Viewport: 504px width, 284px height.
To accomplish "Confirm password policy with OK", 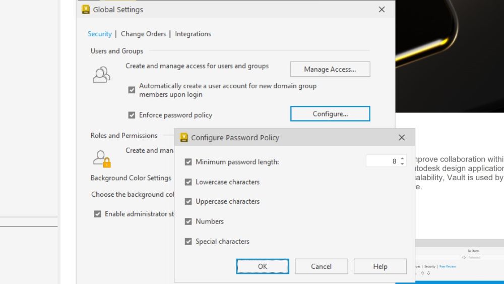I will point(263,266).
